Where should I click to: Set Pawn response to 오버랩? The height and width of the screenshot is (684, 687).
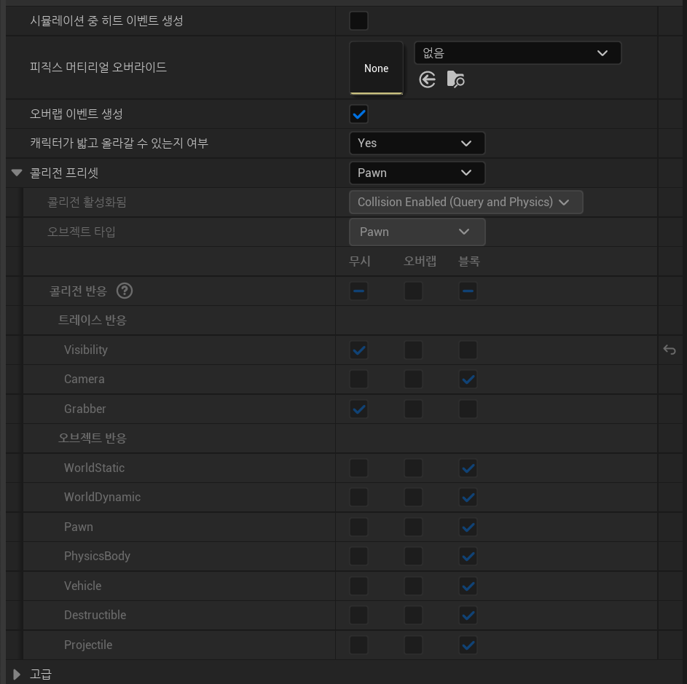coord(413,527)
